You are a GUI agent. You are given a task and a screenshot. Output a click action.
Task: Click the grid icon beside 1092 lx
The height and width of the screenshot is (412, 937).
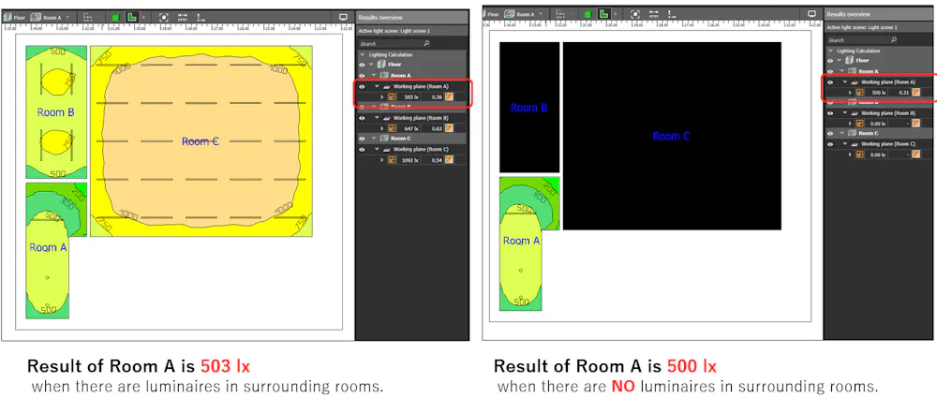click(x=392, y=160)
